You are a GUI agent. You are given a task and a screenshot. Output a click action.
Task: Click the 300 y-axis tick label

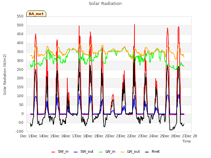[x=20, y=61]
